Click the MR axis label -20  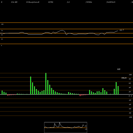[130, 100]
